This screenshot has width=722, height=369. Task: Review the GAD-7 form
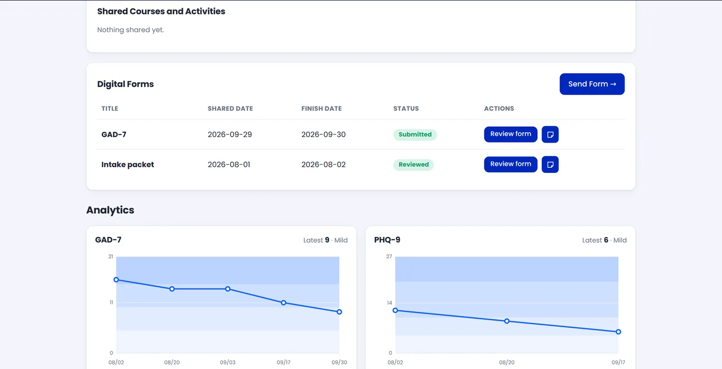pos(511,134)
